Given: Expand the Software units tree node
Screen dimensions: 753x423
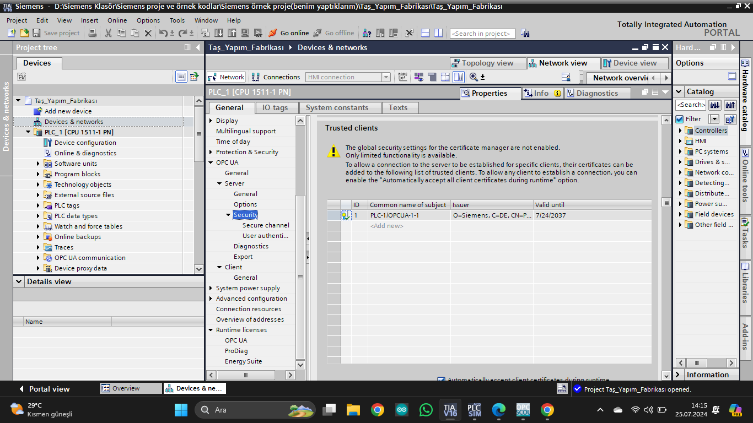Looking at the screenshot, I should (38, 164).
